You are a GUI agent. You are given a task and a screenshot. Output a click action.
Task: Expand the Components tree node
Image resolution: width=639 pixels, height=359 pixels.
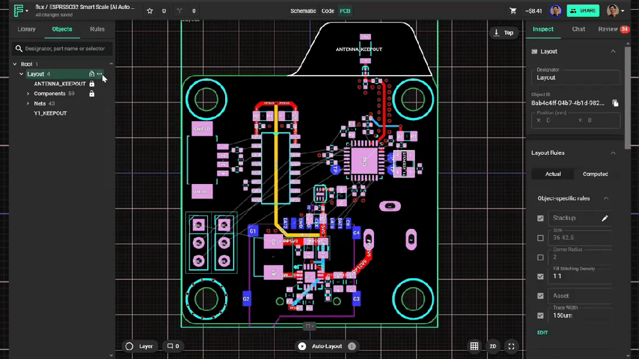pos(28,94)
